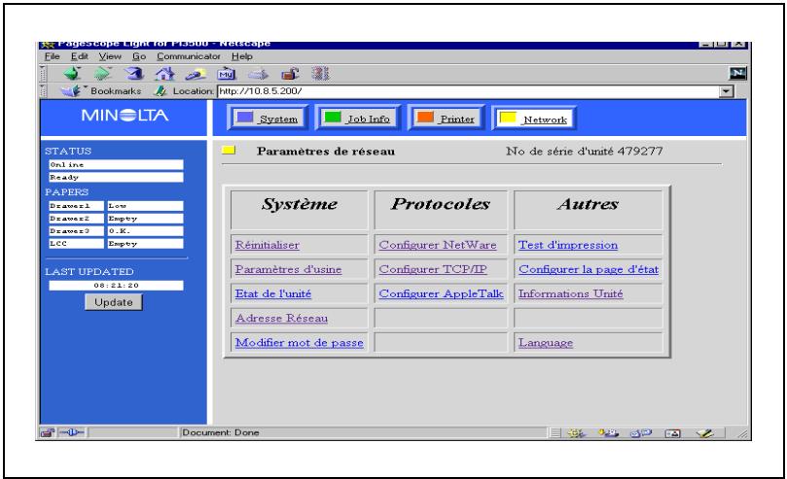Click the Update button

[x=114, y=302]
